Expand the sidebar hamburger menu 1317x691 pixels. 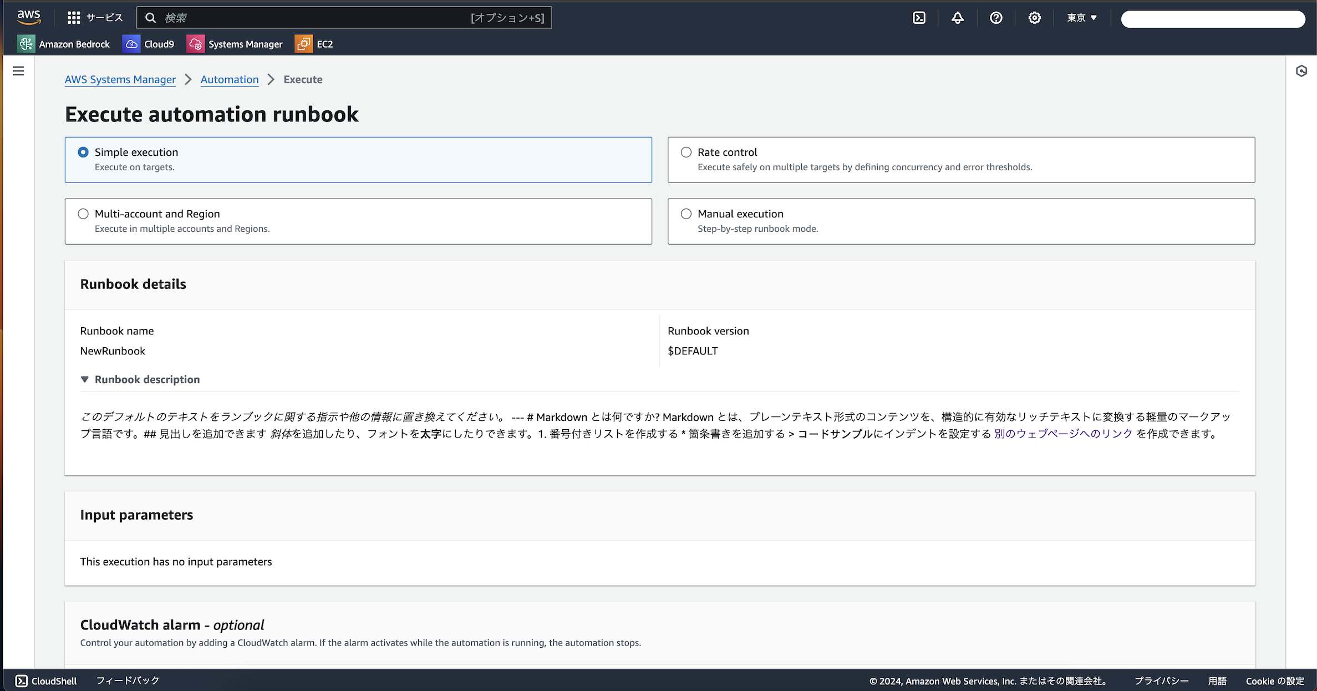click(x=18, y=71)
